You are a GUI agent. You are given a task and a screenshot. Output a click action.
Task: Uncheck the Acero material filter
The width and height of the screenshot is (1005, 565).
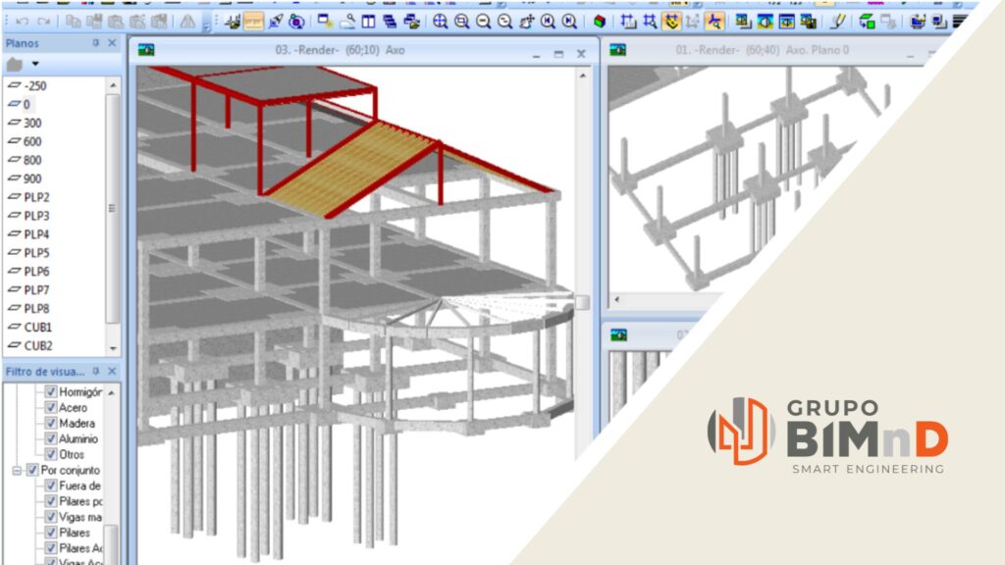click(x=51, y=407)
